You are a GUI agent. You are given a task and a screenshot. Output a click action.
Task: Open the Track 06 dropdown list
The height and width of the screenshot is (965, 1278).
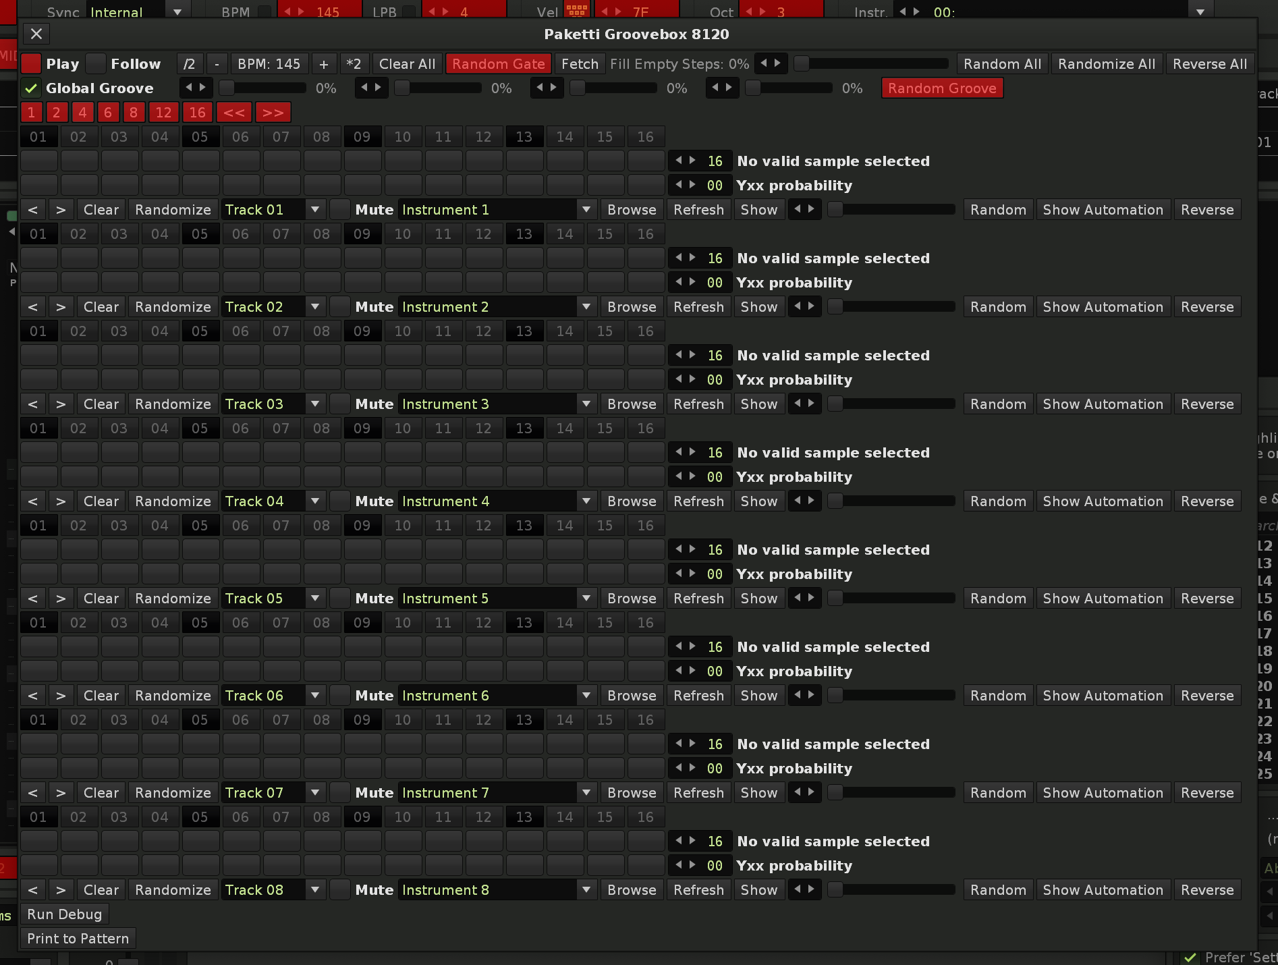pos(314,696)
